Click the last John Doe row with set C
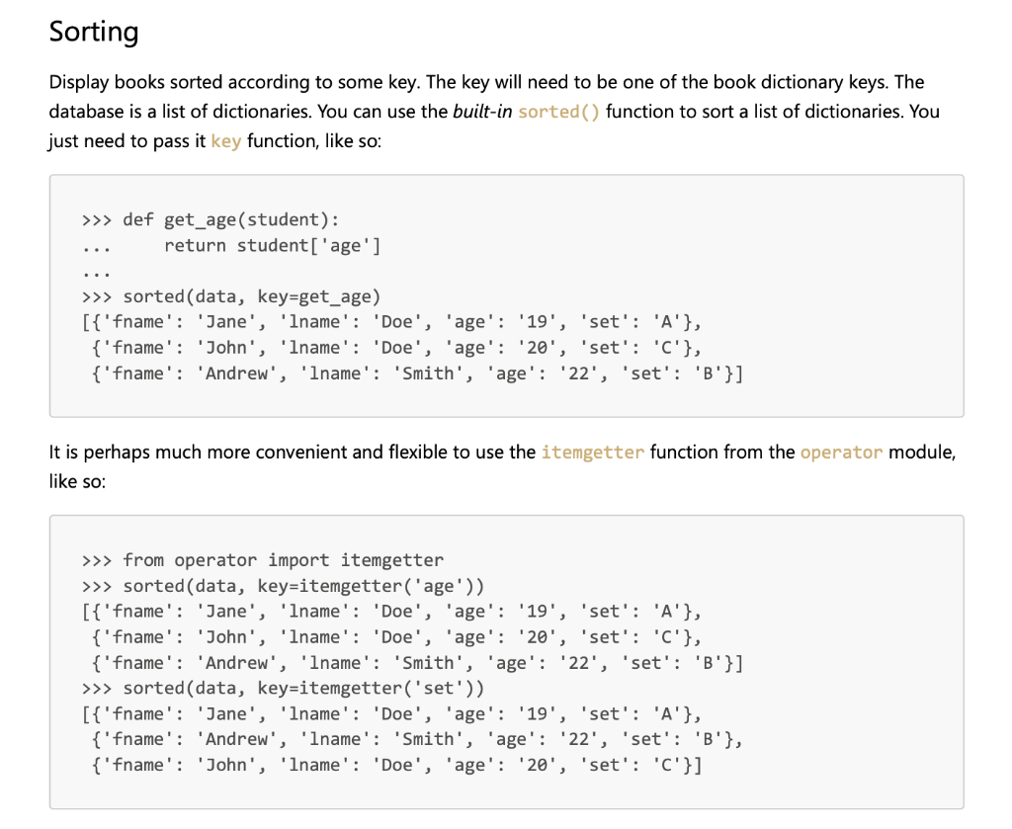 [396, 765]
